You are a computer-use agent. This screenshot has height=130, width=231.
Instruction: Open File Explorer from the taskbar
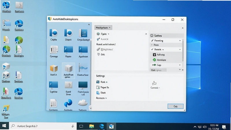pyautogui.click(x=92, y=126)
